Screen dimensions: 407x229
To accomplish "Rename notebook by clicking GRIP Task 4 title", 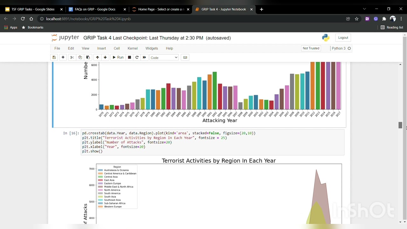I will 97,38.
